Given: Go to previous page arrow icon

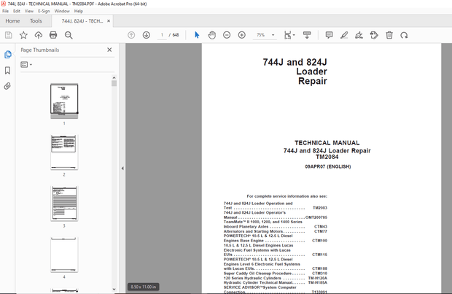Looking at the screenshot, I should pos(131,35).
